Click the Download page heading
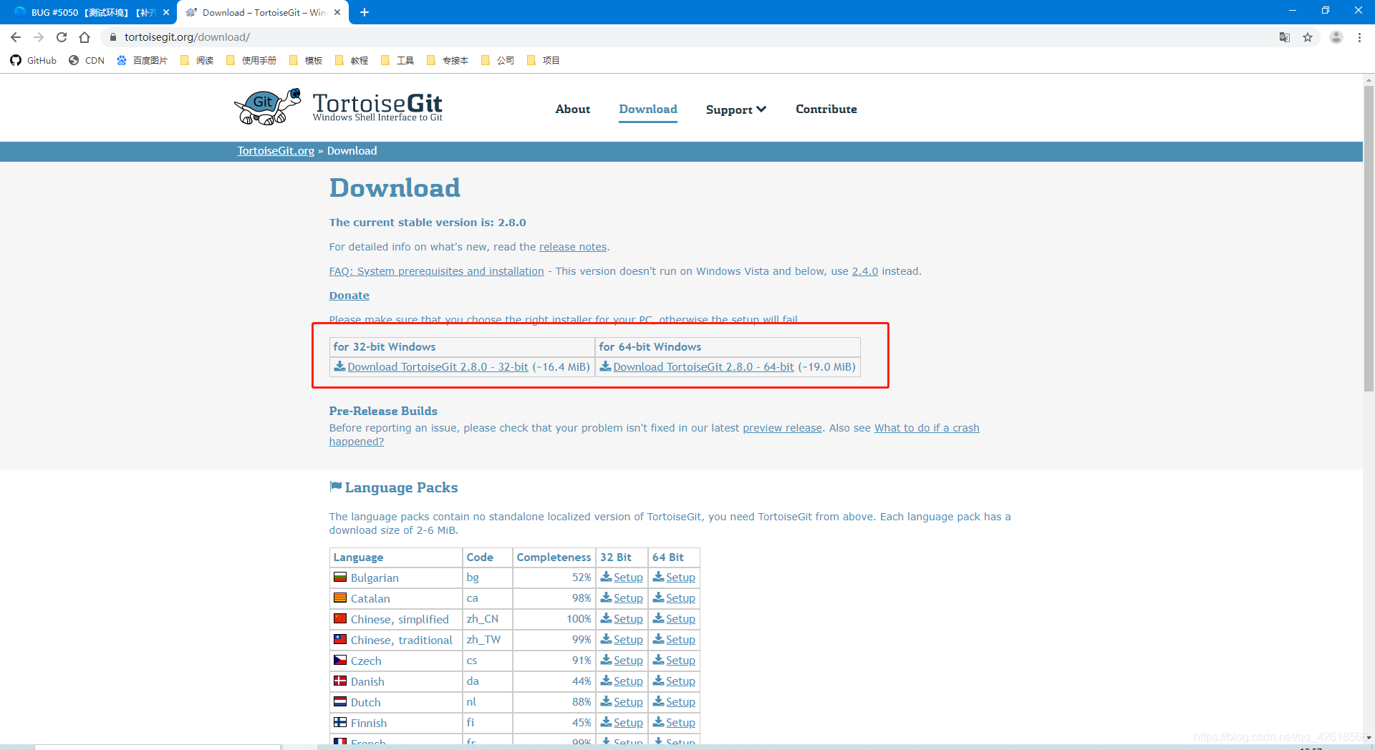The image size is (1375, 750). [x=395, y=188]
